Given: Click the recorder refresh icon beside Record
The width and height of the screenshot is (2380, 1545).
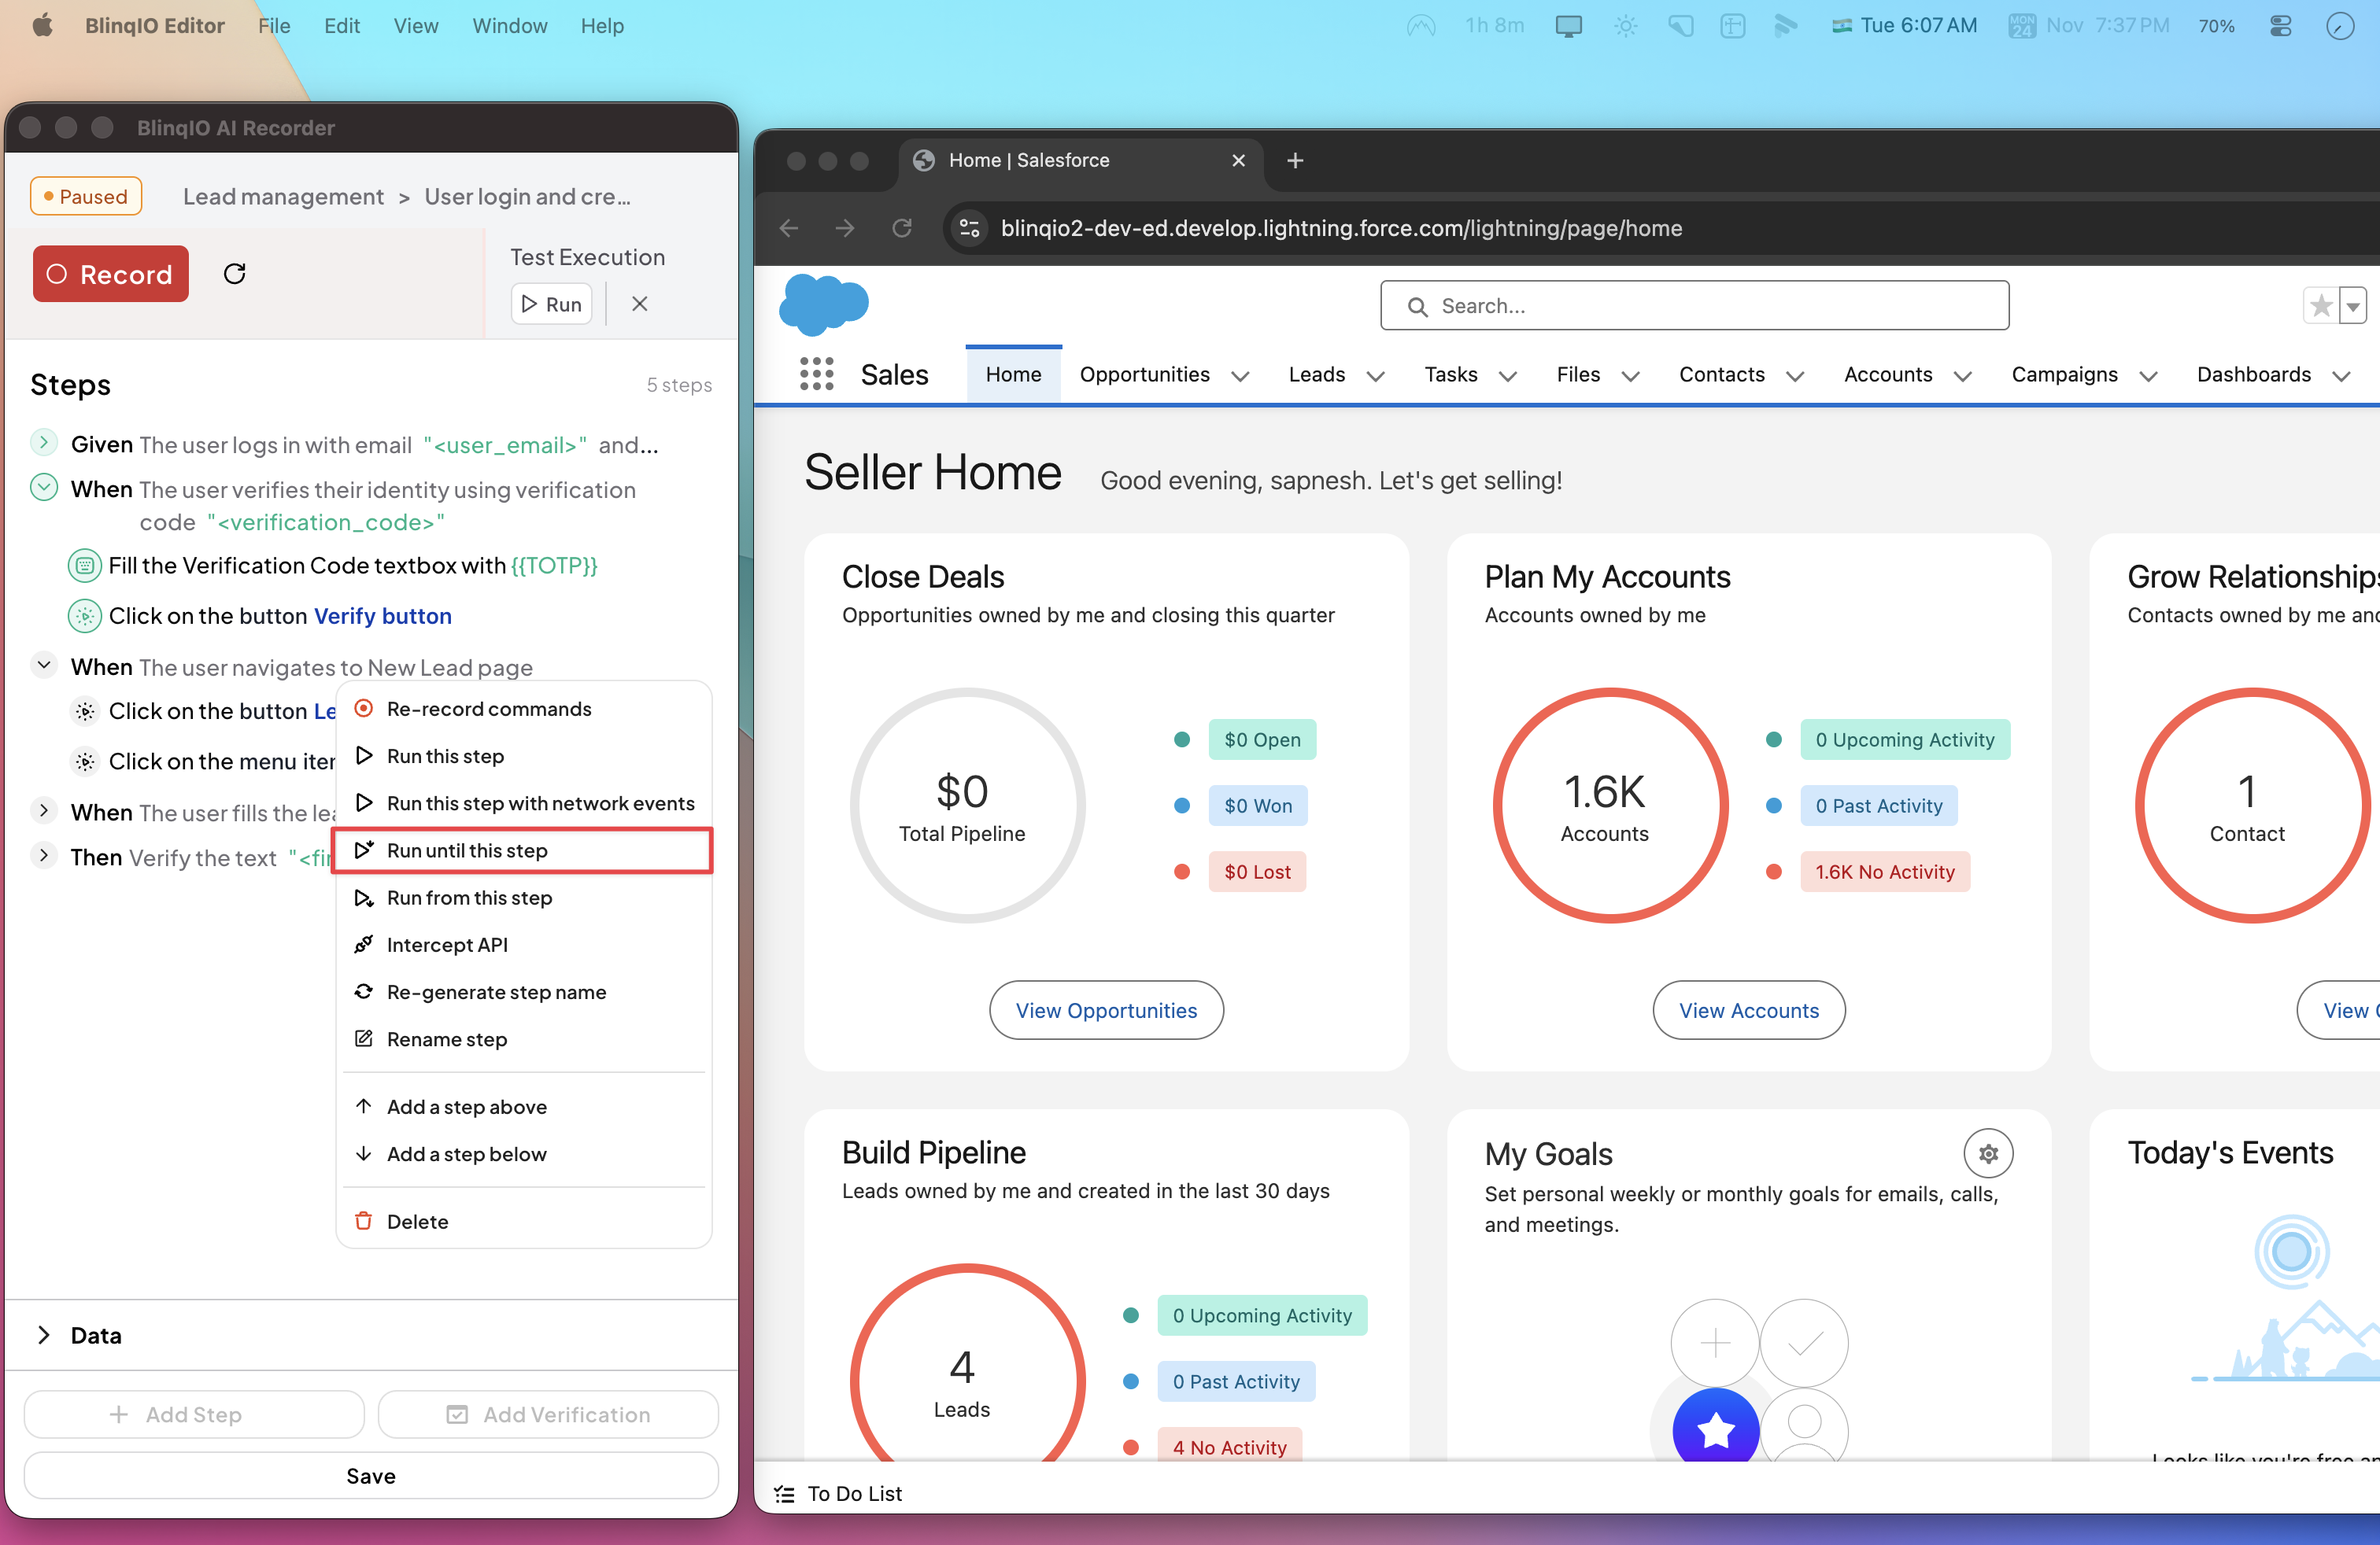Looking at the screenshot, I should 234,274.
